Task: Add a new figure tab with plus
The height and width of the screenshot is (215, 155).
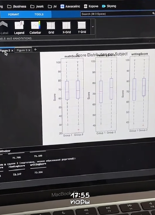Action: pyautogui.click(x=35, y=50)
